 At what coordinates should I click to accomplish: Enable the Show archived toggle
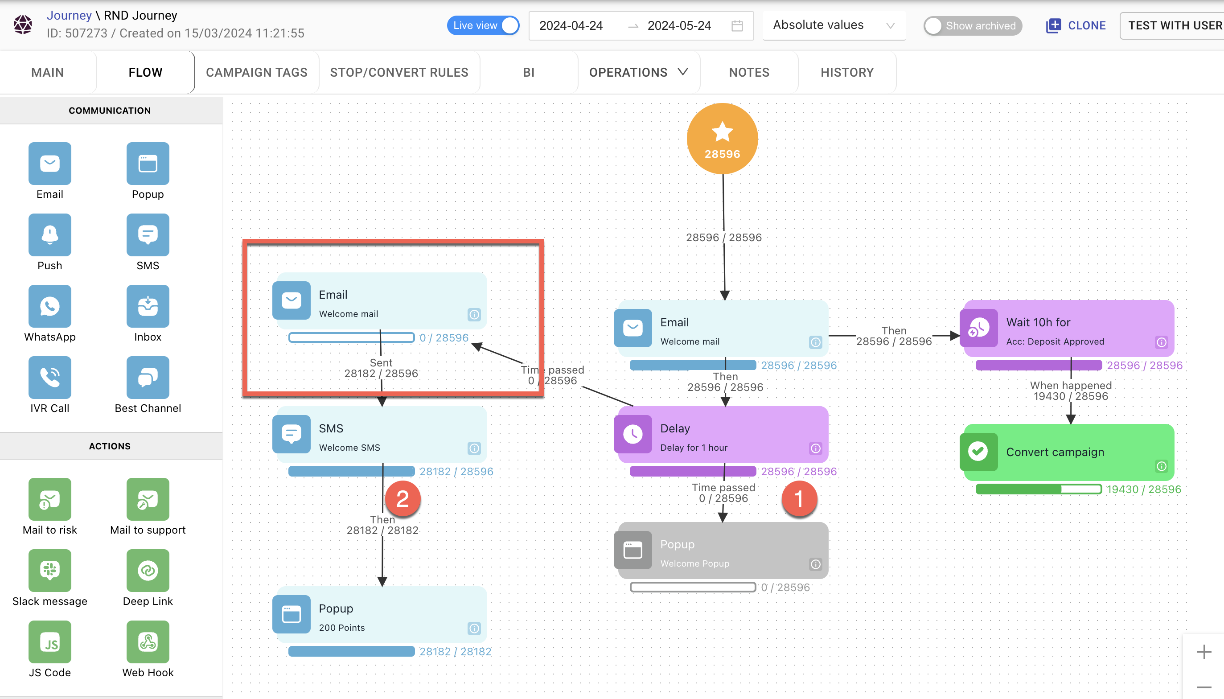point(973,25)
